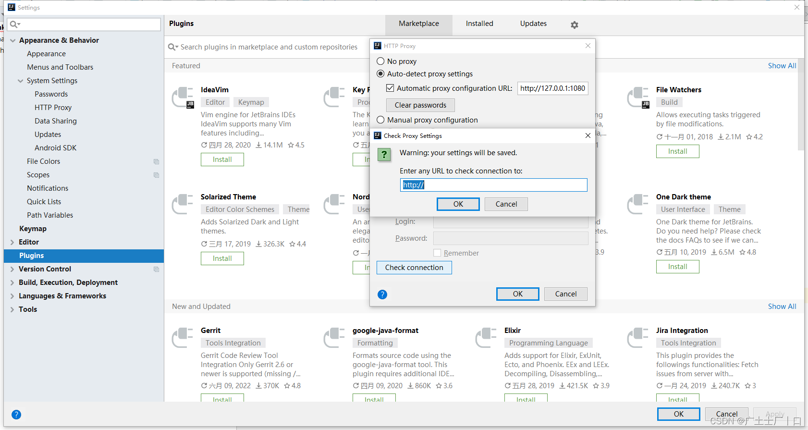
Task: Install the IdeaVim plugin
Action: pos(222,160)
